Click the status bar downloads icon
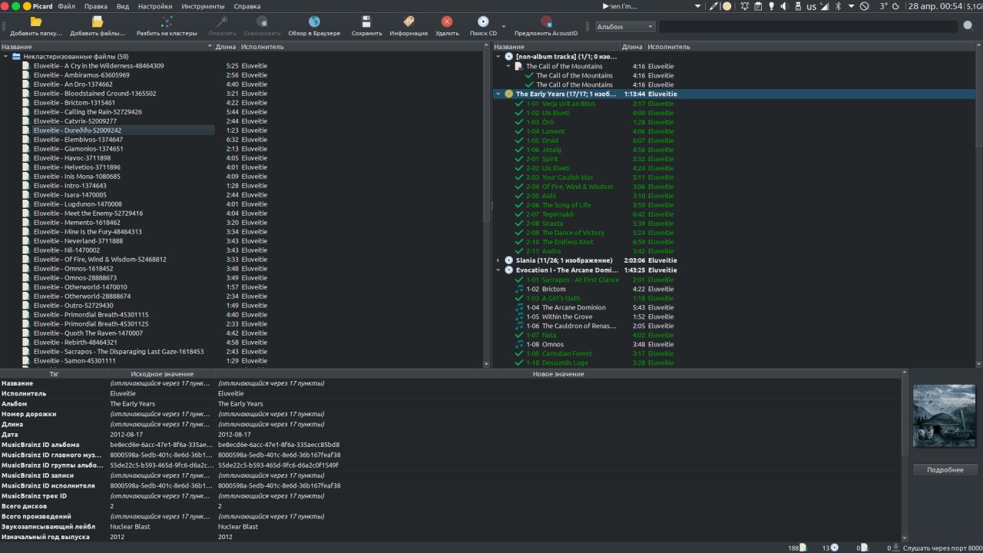983x553 pixels. (x=895, y=548)
